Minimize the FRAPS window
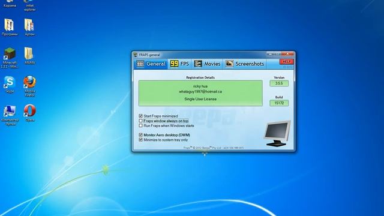The height and width of the screenshot is (216, 384). [271, 54]
